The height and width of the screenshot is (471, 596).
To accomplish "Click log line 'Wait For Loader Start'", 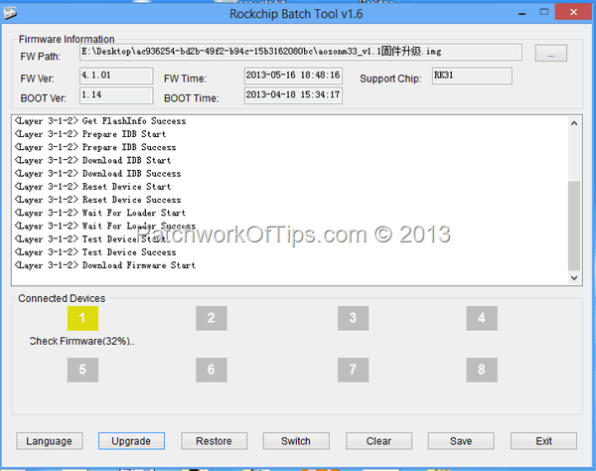I will click(100, 213).
